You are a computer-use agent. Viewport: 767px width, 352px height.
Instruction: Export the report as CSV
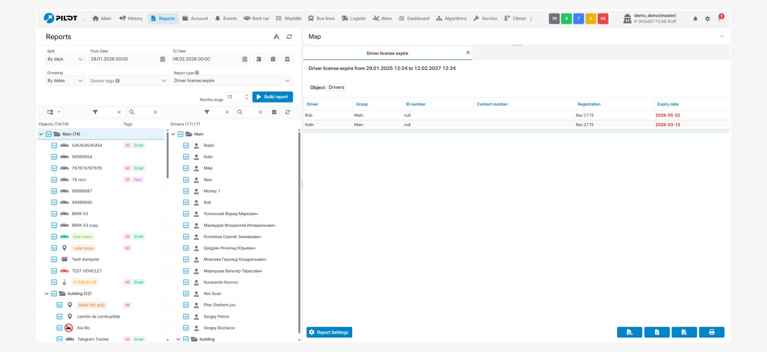point(630,332)
